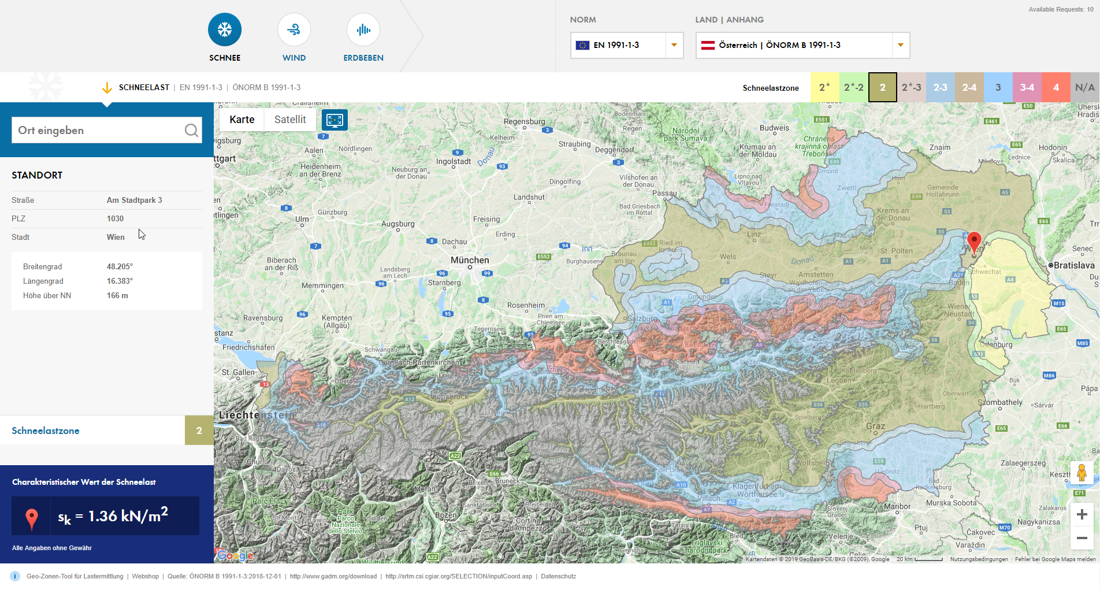1100x590 pixels.
Task: Select the SCHNEE snowflake icon
Action: point(224,29)
